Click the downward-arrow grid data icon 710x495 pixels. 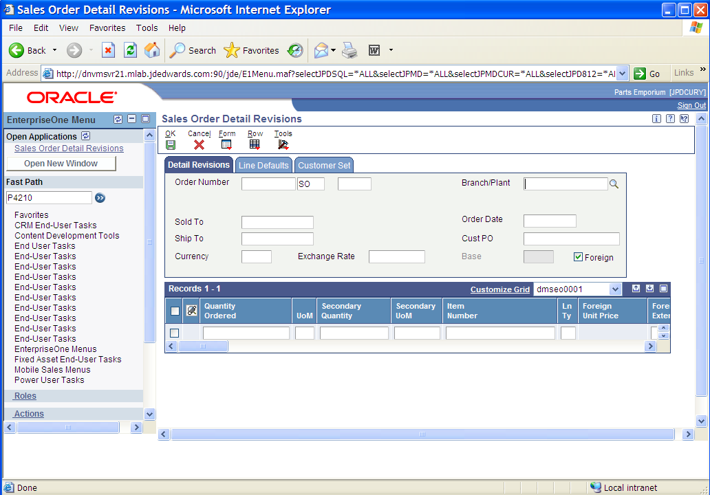(649, 289)
